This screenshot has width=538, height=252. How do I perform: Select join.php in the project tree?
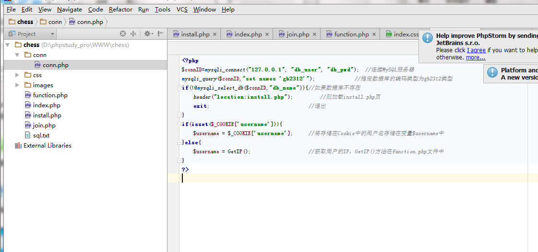point(44,126)
